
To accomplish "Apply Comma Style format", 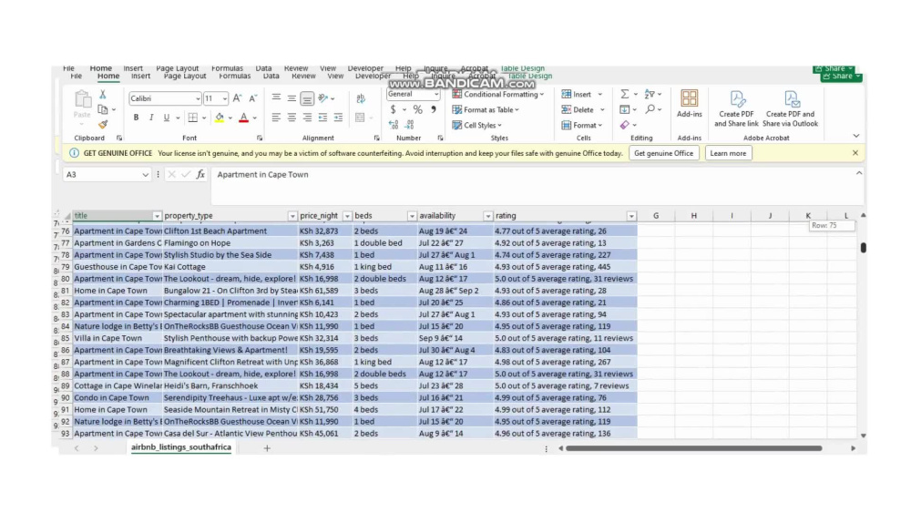I will pos(434,109).
